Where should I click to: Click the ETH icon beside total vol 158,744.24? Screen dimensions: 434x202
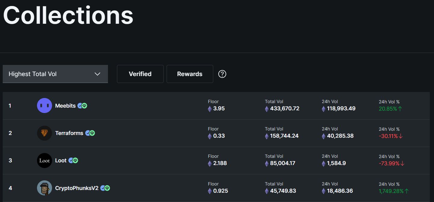[267, 136]
